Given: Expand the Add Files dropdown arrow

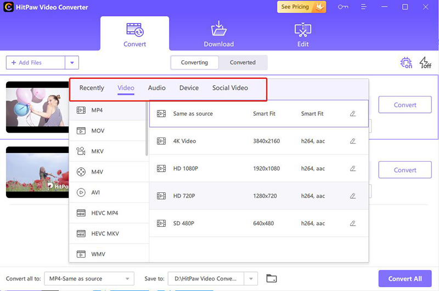Looking at the screenshot, I should (x=72, y=62).
